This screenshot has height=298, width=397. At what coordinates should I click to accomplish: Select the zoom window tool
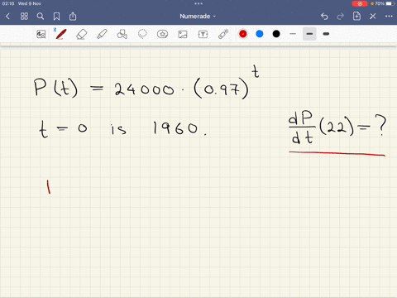[x=41, y=34]
